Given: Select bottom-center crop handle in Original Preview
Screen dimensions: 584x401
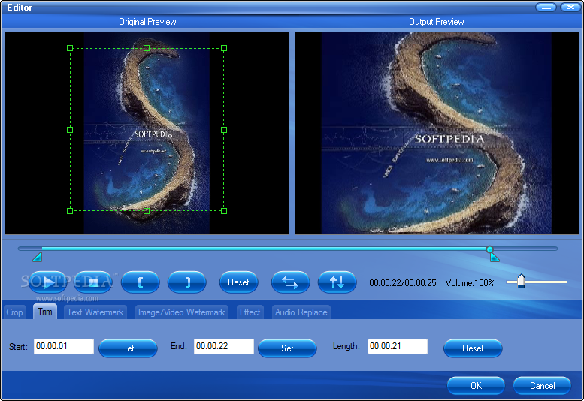Looking at the screenshot, I should [x=147, y=211].
